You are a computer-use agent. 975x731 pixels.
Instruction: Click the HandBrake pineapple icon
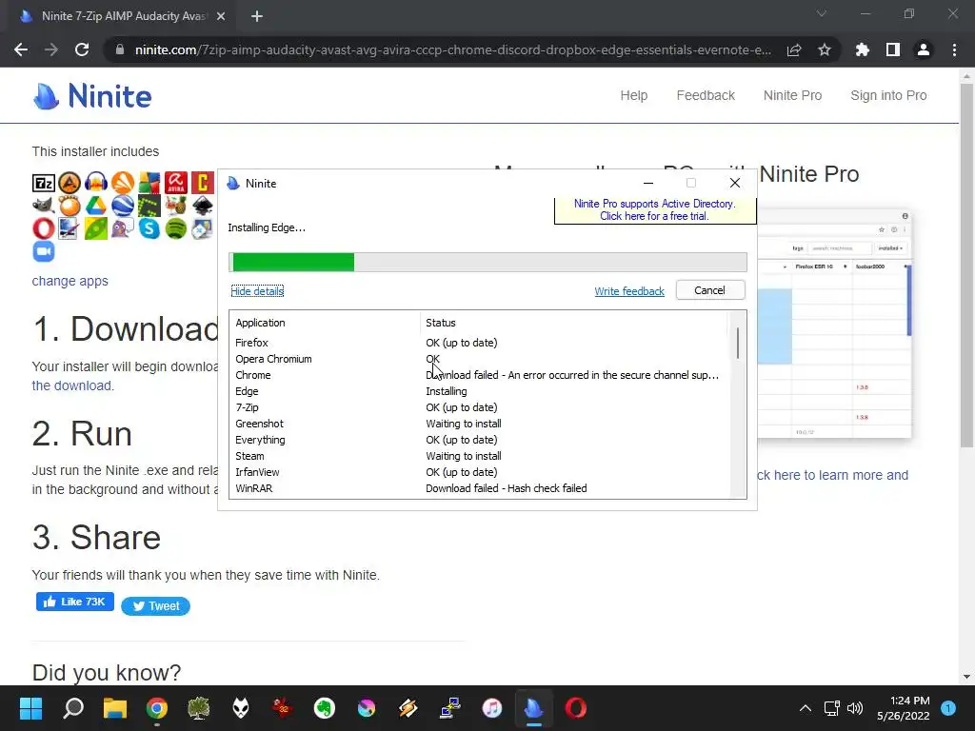tap(176, 206)
